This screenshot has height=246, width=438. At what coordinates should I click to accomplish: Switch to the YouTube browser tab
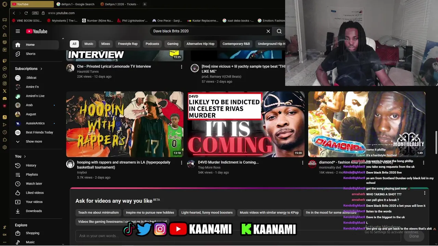pyautogui.click(x=31, y=4)
